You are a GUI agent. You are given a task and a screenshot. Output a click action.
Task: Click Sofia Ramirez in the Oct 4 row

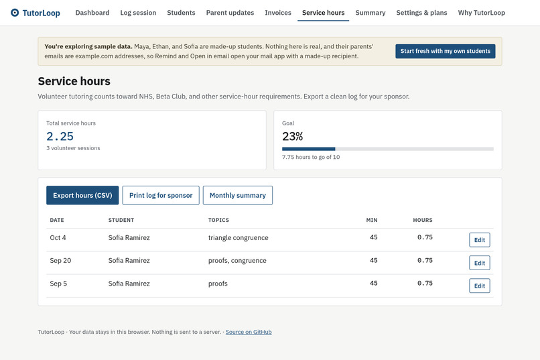click(129, 238)
